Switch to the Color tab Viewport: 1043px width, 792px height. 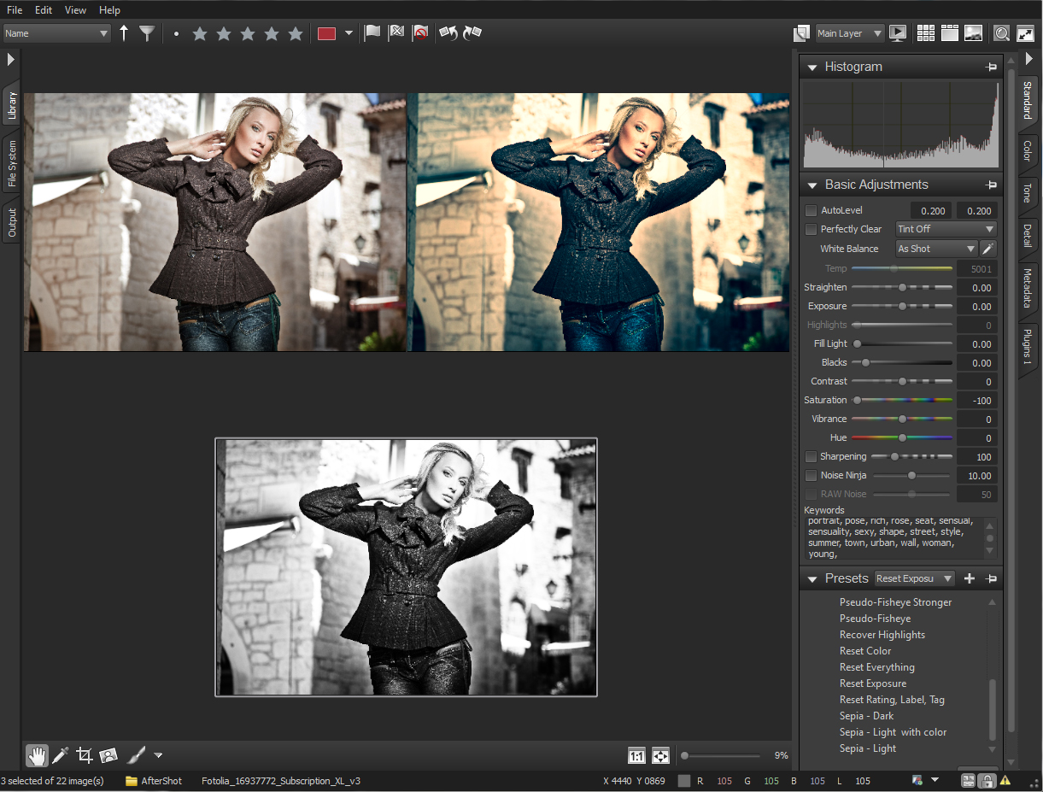point(1028,151)
